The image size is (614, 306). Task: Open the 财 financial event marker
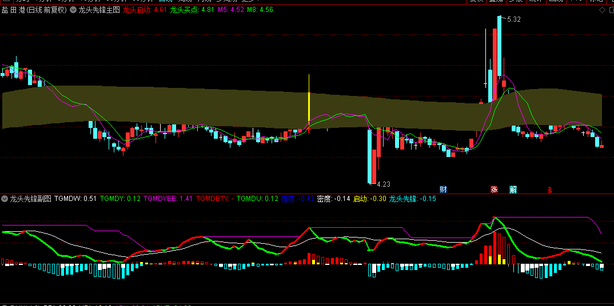pos(443,190)
